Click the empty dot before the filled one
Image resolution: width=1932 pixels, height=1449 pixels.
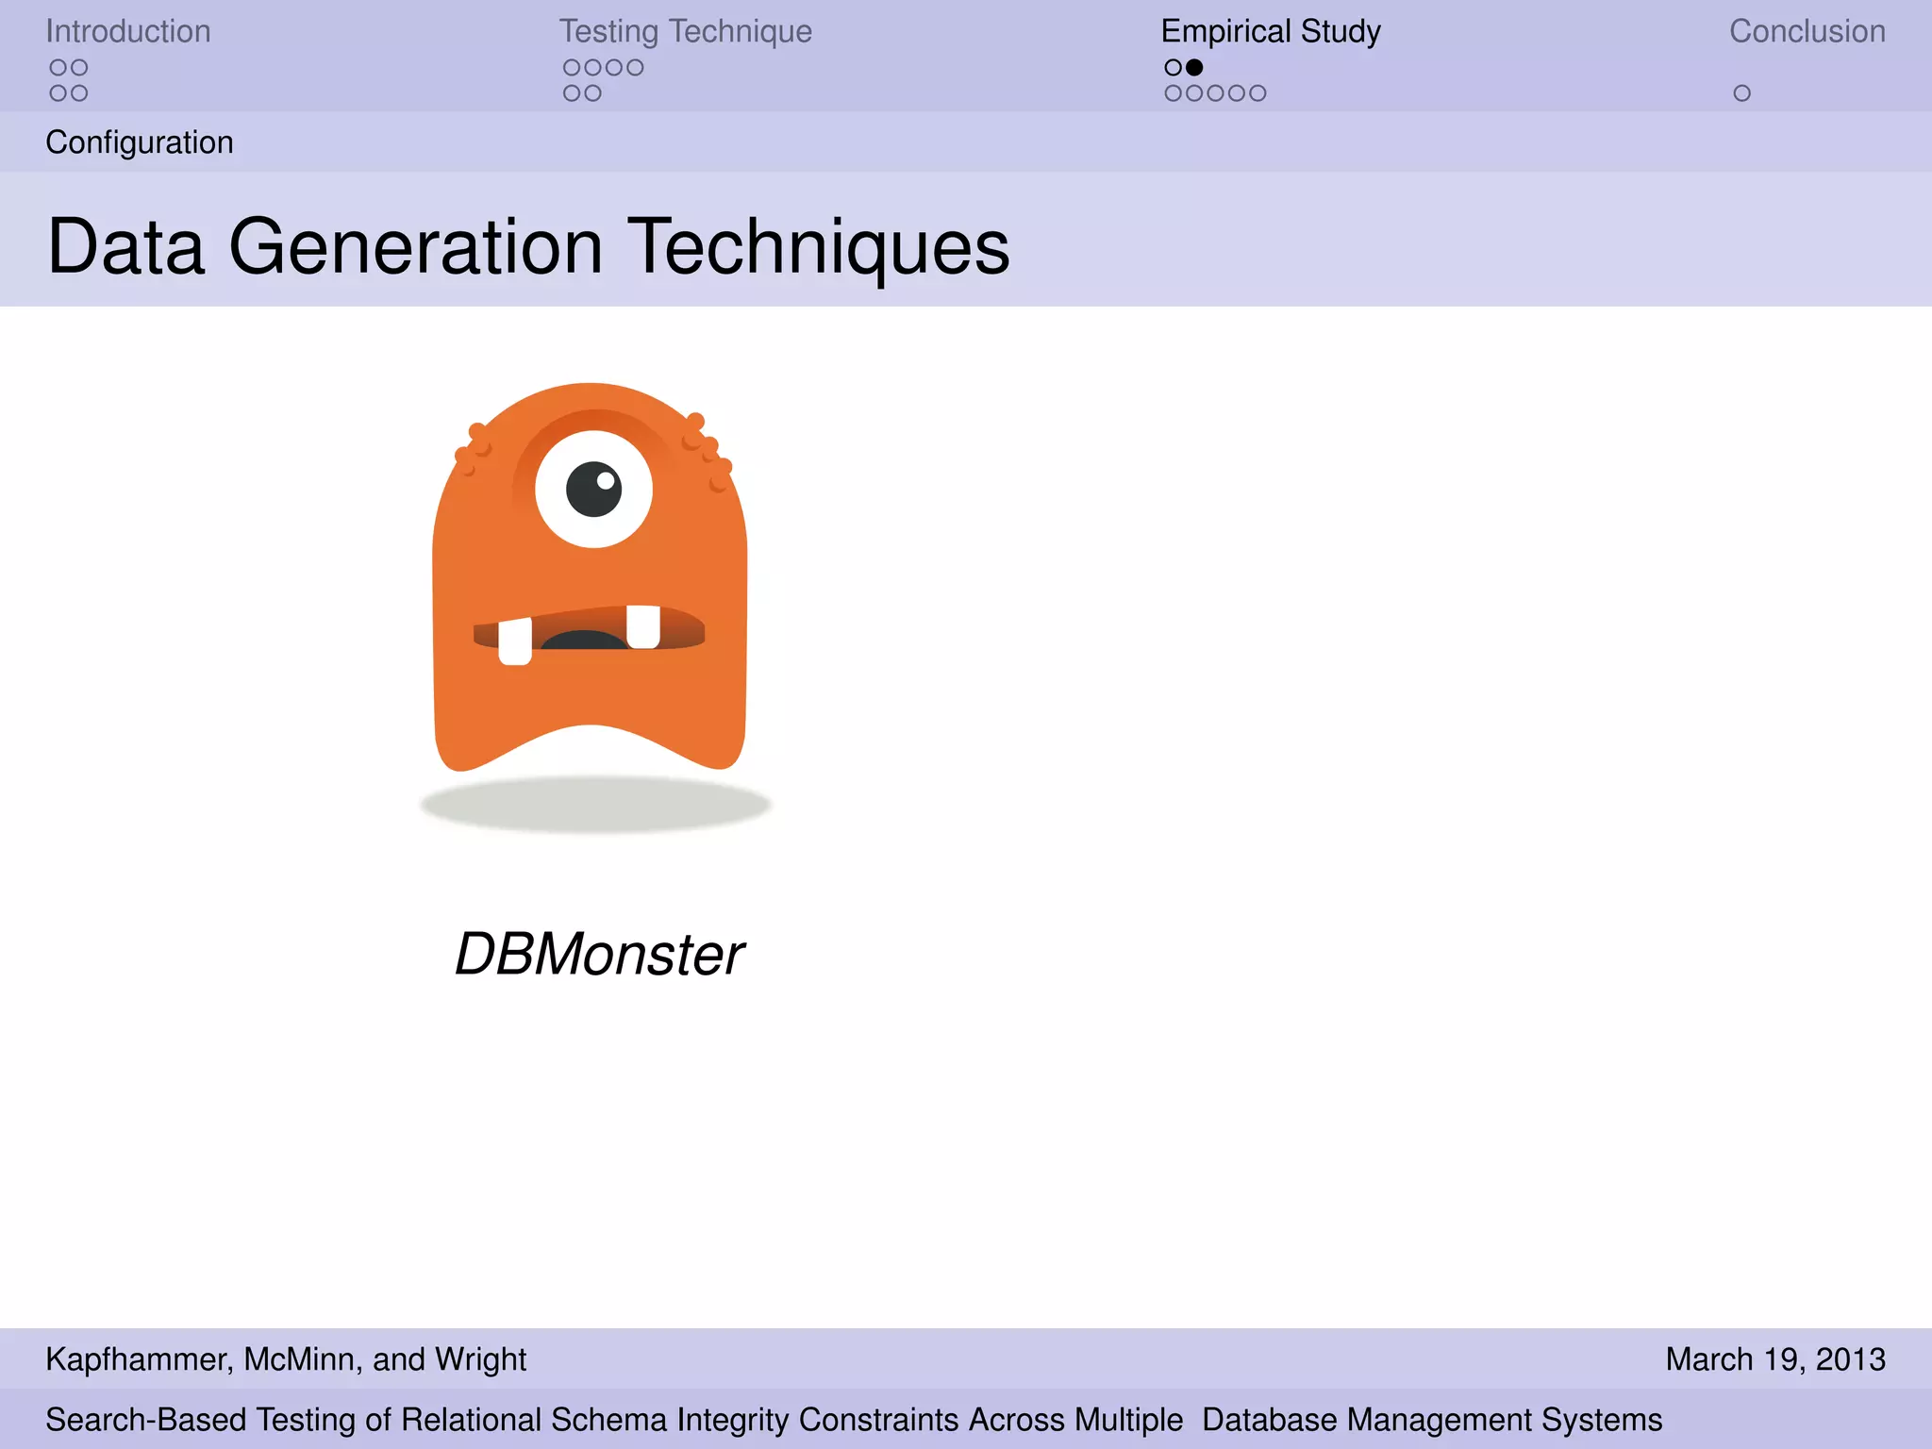1173,67
